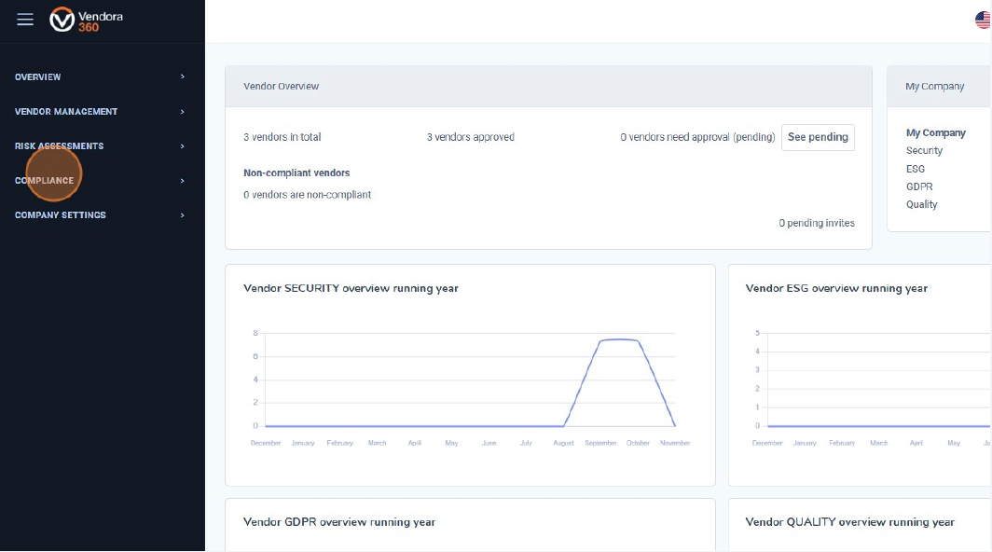Click the Vendora 360 logo

tap(87, 21)
